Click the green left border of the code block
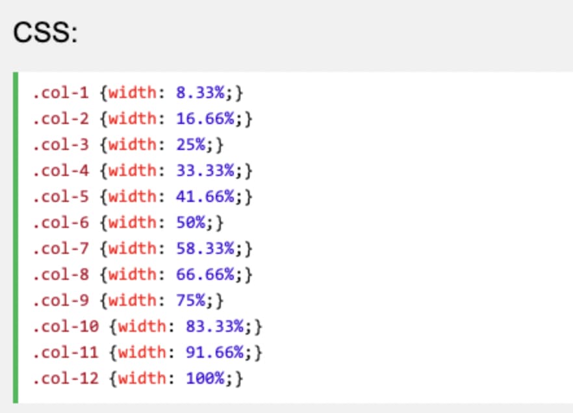573x413 pixels. tap(16, 237)
